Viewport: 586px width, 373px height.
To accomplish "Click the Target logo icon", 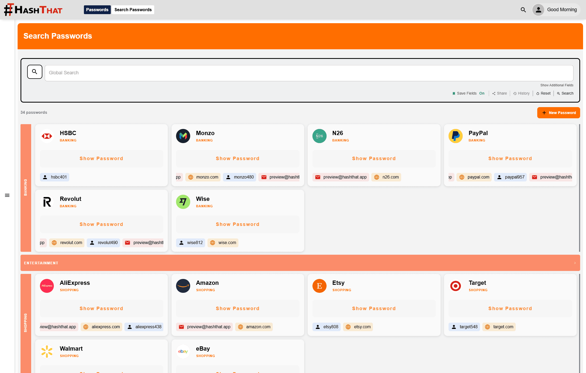I will pyautogui.click(x=456, y=286).
